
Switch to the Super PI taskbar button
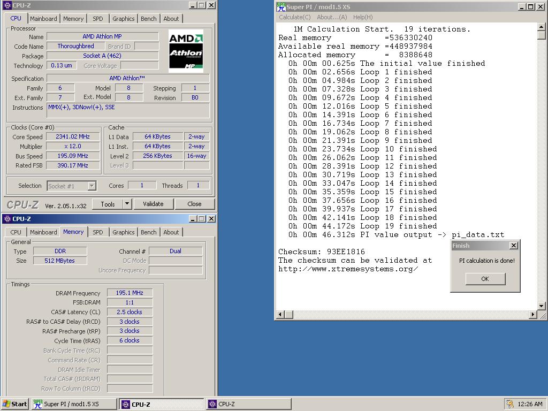click(74, 404)
